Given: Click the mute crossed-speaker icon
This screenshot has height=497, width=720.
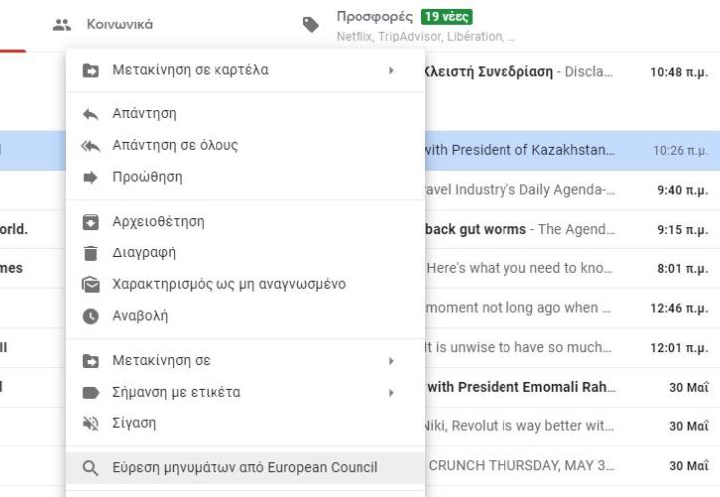Looking at the screenshot, I should point(91,423).
